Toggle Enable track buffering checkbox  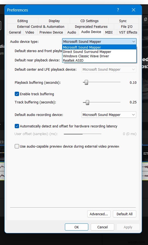click(x=17, y=94)
